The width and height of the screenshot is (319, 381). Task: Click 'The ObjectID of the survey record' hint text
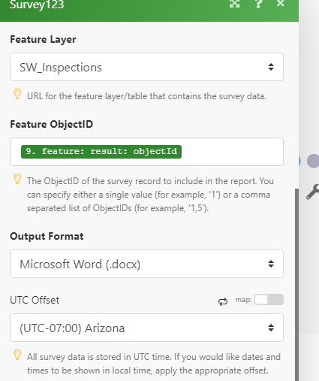coord(150,195)
